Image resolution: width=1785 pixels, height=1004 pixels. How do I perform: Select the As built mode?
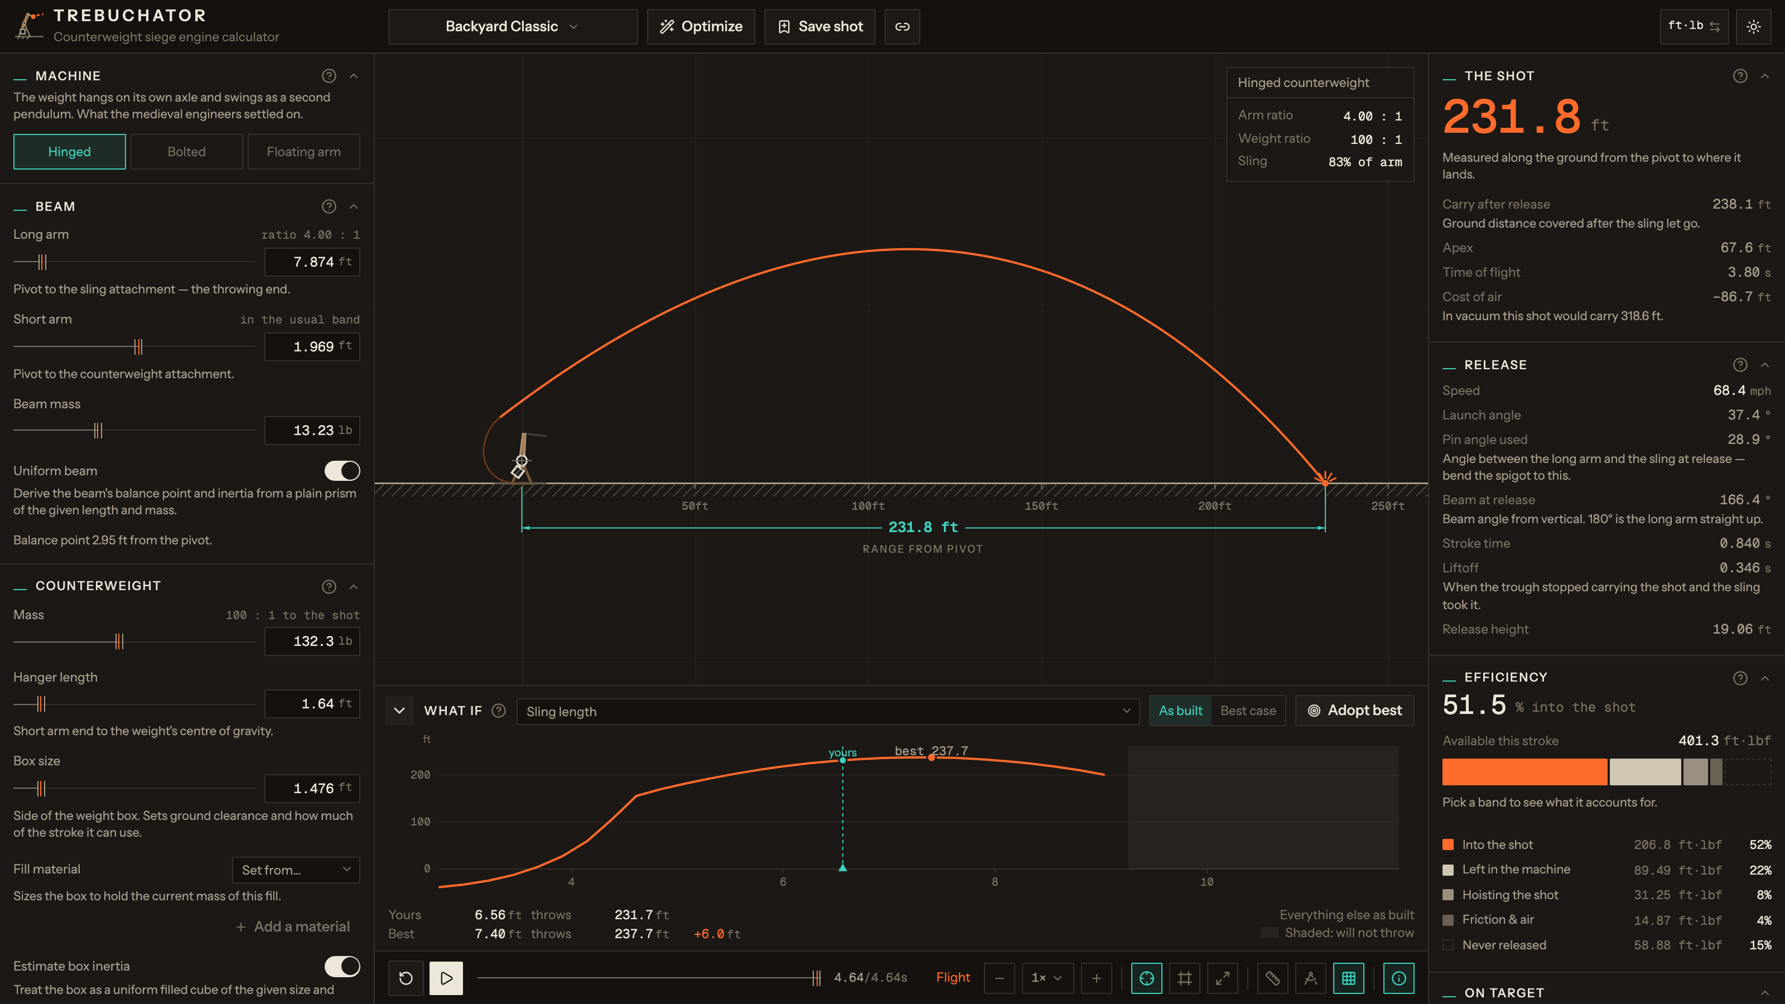(x=1181, y=710)
